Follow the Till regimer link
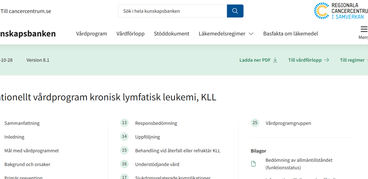The image size is (368, 179). coord(352,60)
